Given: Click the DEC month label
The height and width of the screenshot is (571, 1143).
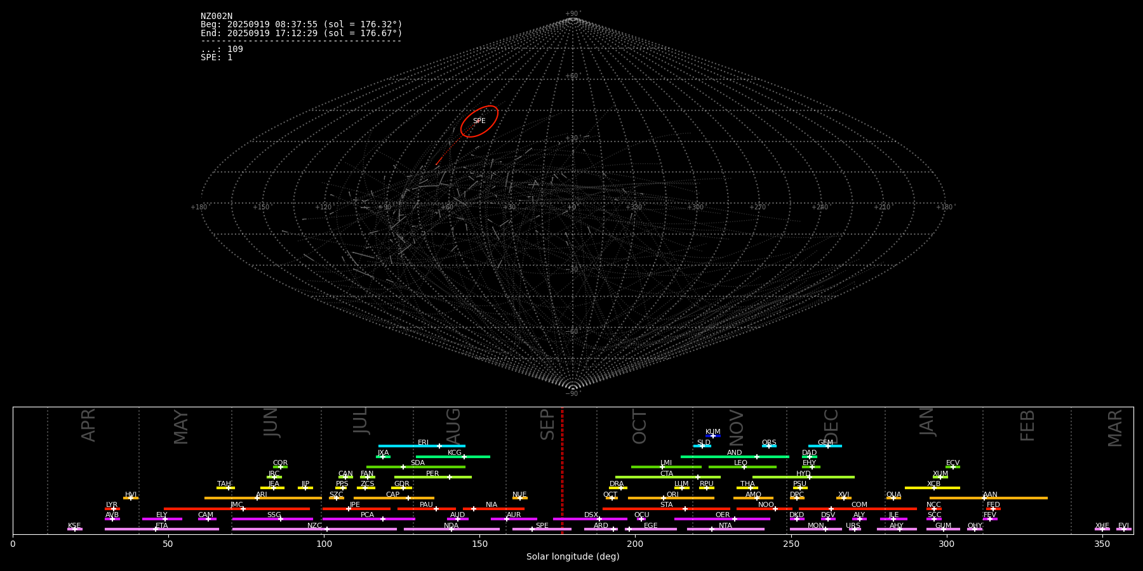Looking at the screenshot, I should pyautogui.click(x=831, y=426).
